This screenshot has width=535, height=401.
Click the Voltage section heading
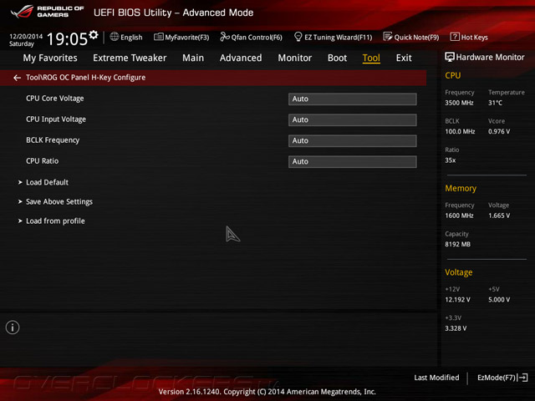click(x=459, y=272)
